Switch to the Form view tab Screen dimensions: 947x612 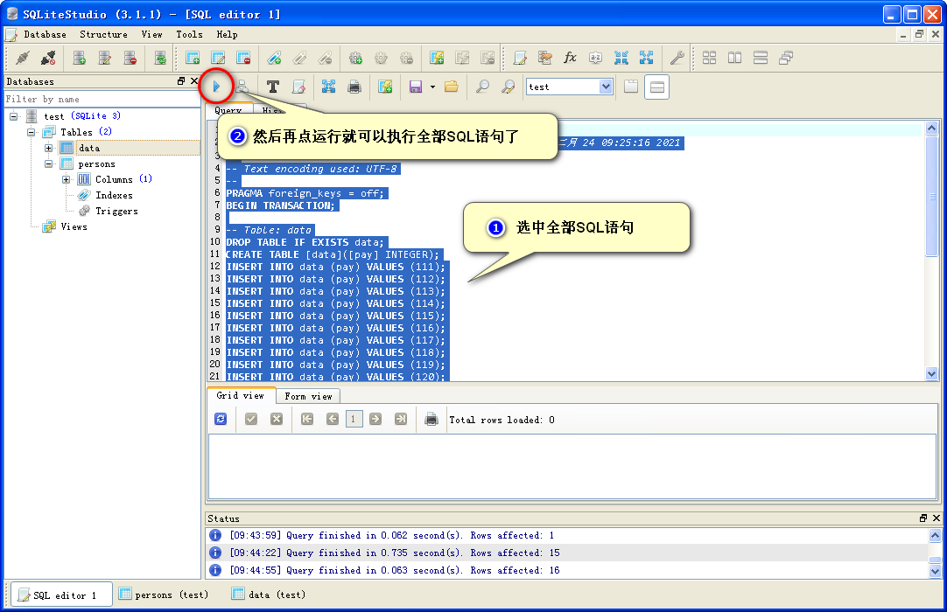pyautogui.click(x=308, y=396)
